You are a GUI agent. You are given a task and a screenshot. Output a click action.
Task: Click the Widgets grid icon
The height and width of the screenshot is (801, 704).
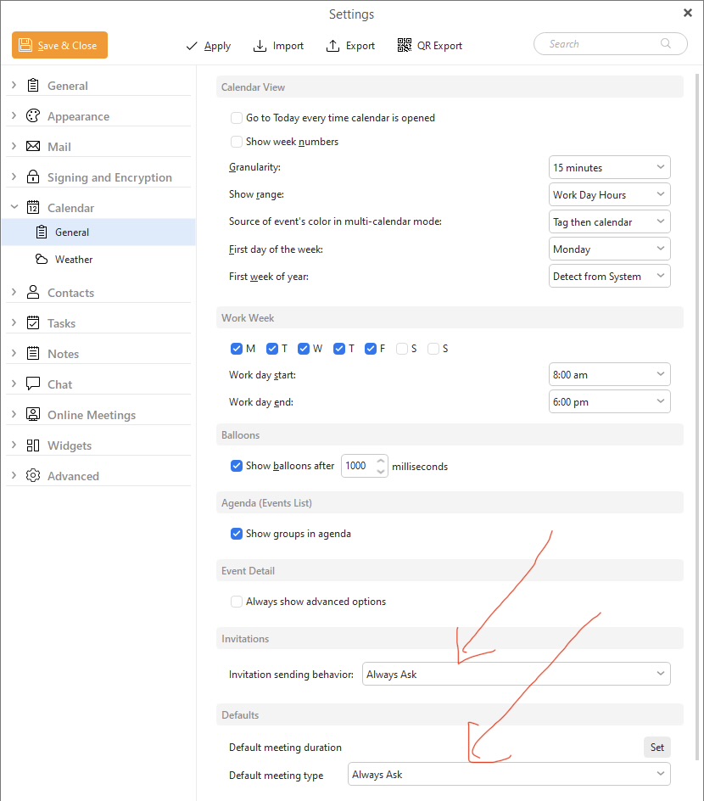pyautogui.click(x=33, y=445)
